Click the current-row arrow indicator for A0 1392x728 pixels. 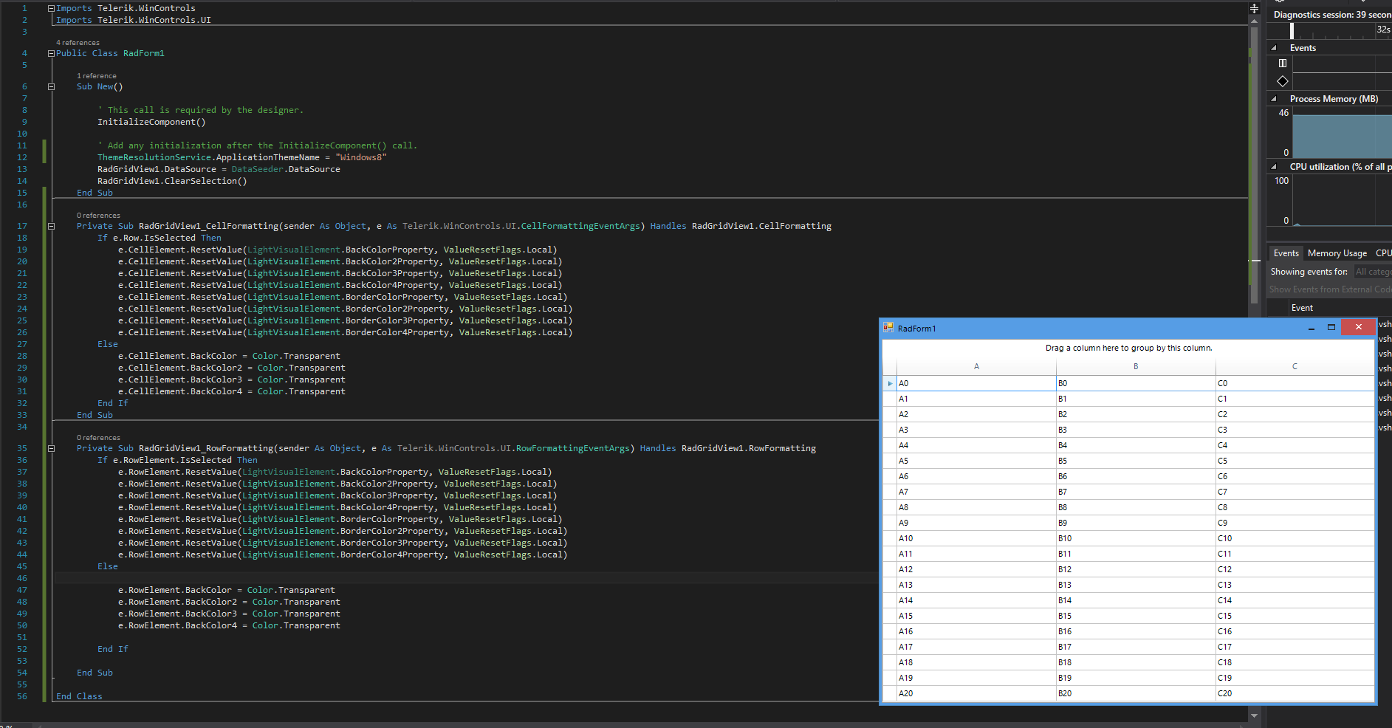coord(890,383)
